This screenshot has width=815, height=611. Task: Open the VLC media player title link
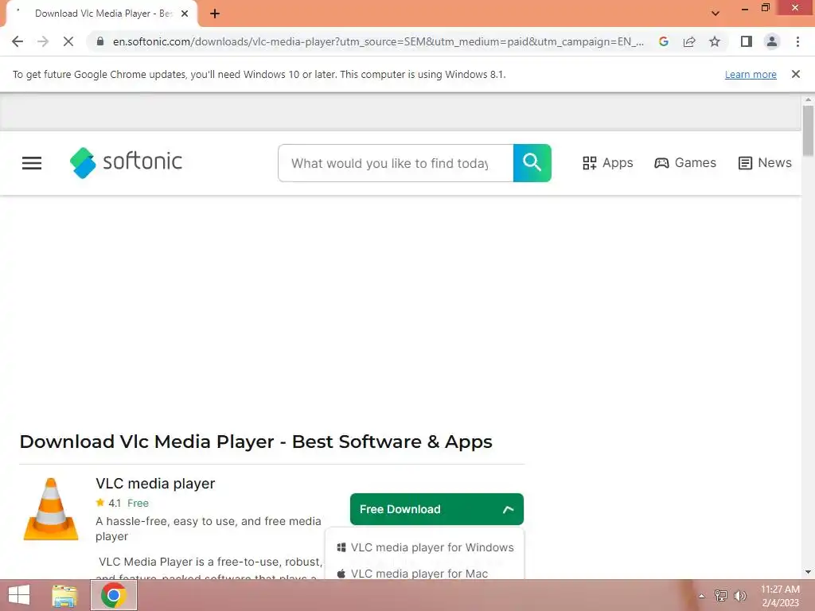click(x=155, y=483)
